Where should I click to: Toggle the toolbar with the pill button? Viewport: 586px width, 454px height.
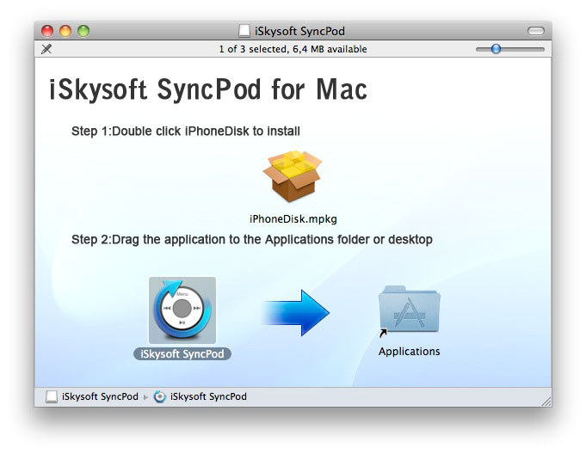click(535, 31)
